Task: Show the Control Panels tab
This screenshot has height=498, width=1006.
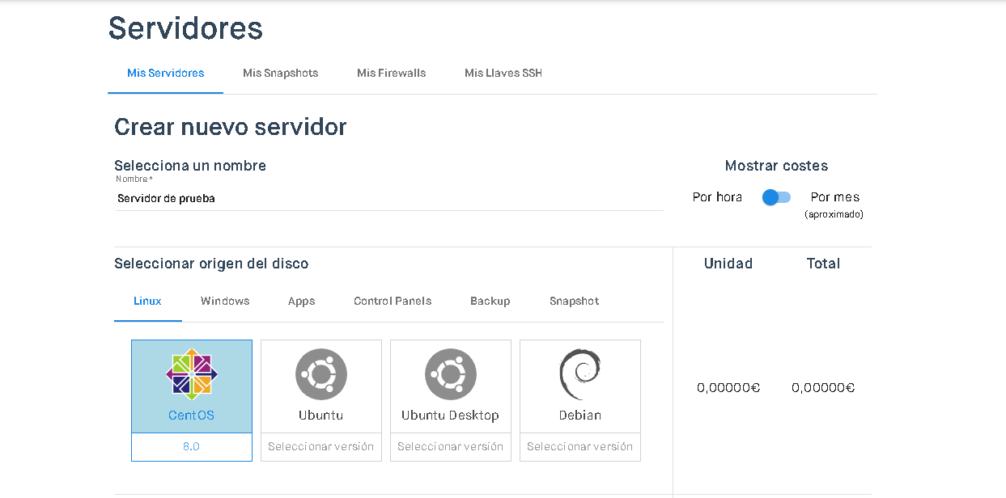Action: [393, 301]
